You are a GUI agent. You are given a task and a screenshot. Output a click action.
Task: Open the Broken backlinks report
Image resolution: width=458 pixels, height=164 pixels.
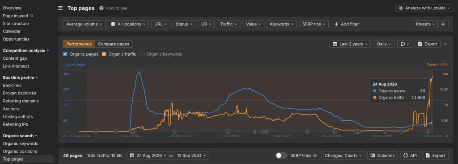pos(20,93)
